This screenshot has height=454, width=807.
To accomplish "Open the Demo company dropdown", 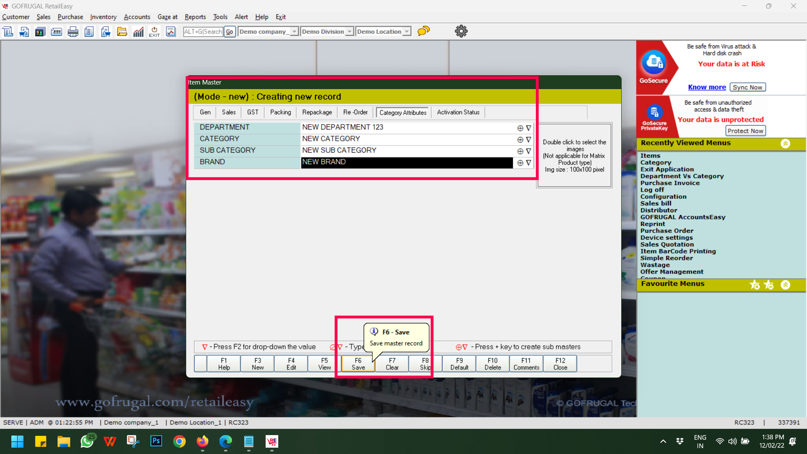I will pyautogui.click(x=294, y=32).
